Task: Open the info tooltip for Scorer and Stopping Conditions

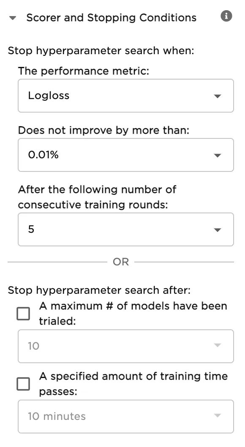Action: click(x=226, y=16)
